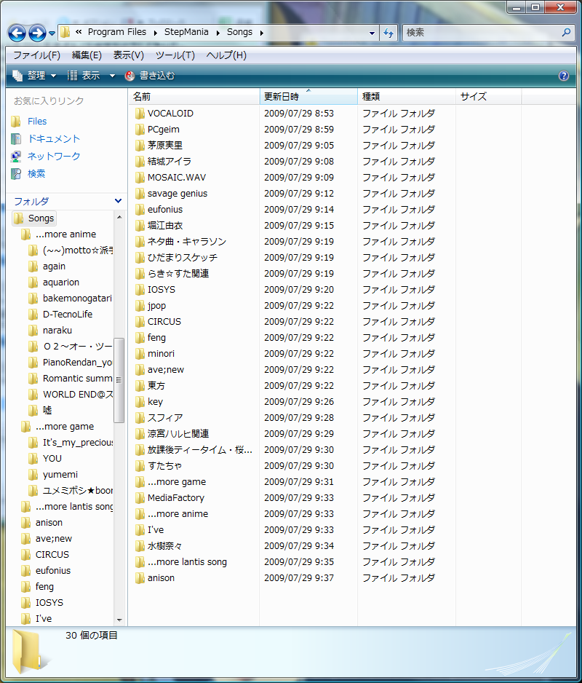The image size is (582, 683).
Task: Open the address bar history dropdown arrow
Action: [x=372, y=33]
